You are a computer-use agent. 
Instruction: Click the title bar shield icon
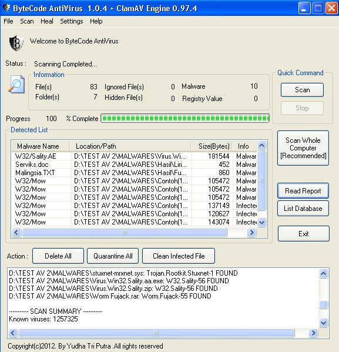pyautogui.click(x=6, y=8)
